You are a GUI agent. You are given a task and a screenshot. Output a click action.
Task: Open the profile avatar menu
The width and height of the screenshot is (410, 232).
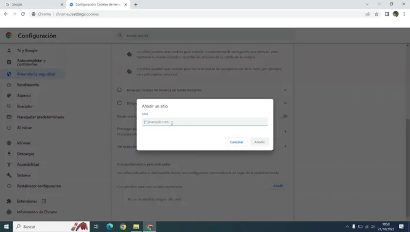click(x=395, y=14)
